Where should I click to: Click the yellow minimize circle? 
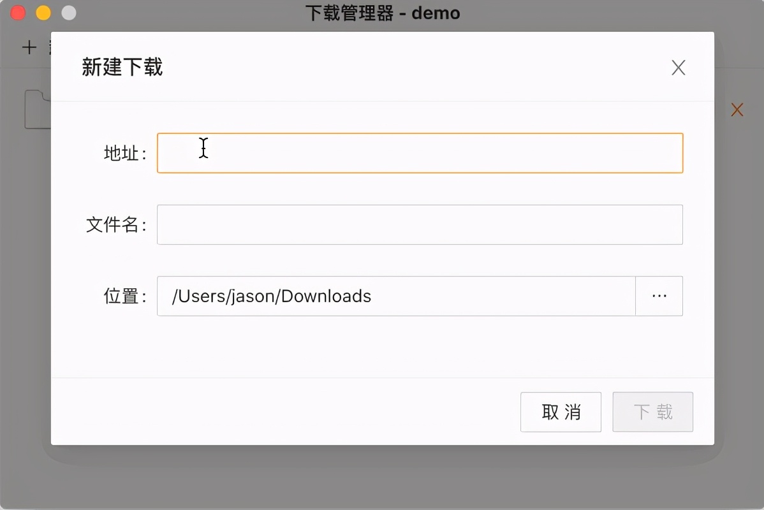click(42, 11)
